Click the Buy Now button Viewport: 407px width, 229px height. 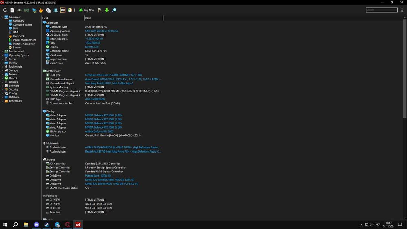point(86,10)
